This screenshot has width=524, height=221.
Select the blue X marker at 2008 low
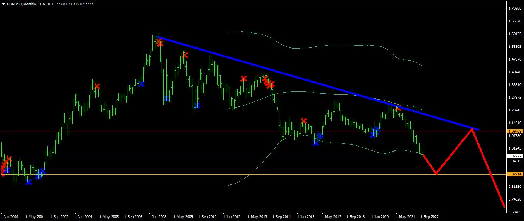coord(166,98)
